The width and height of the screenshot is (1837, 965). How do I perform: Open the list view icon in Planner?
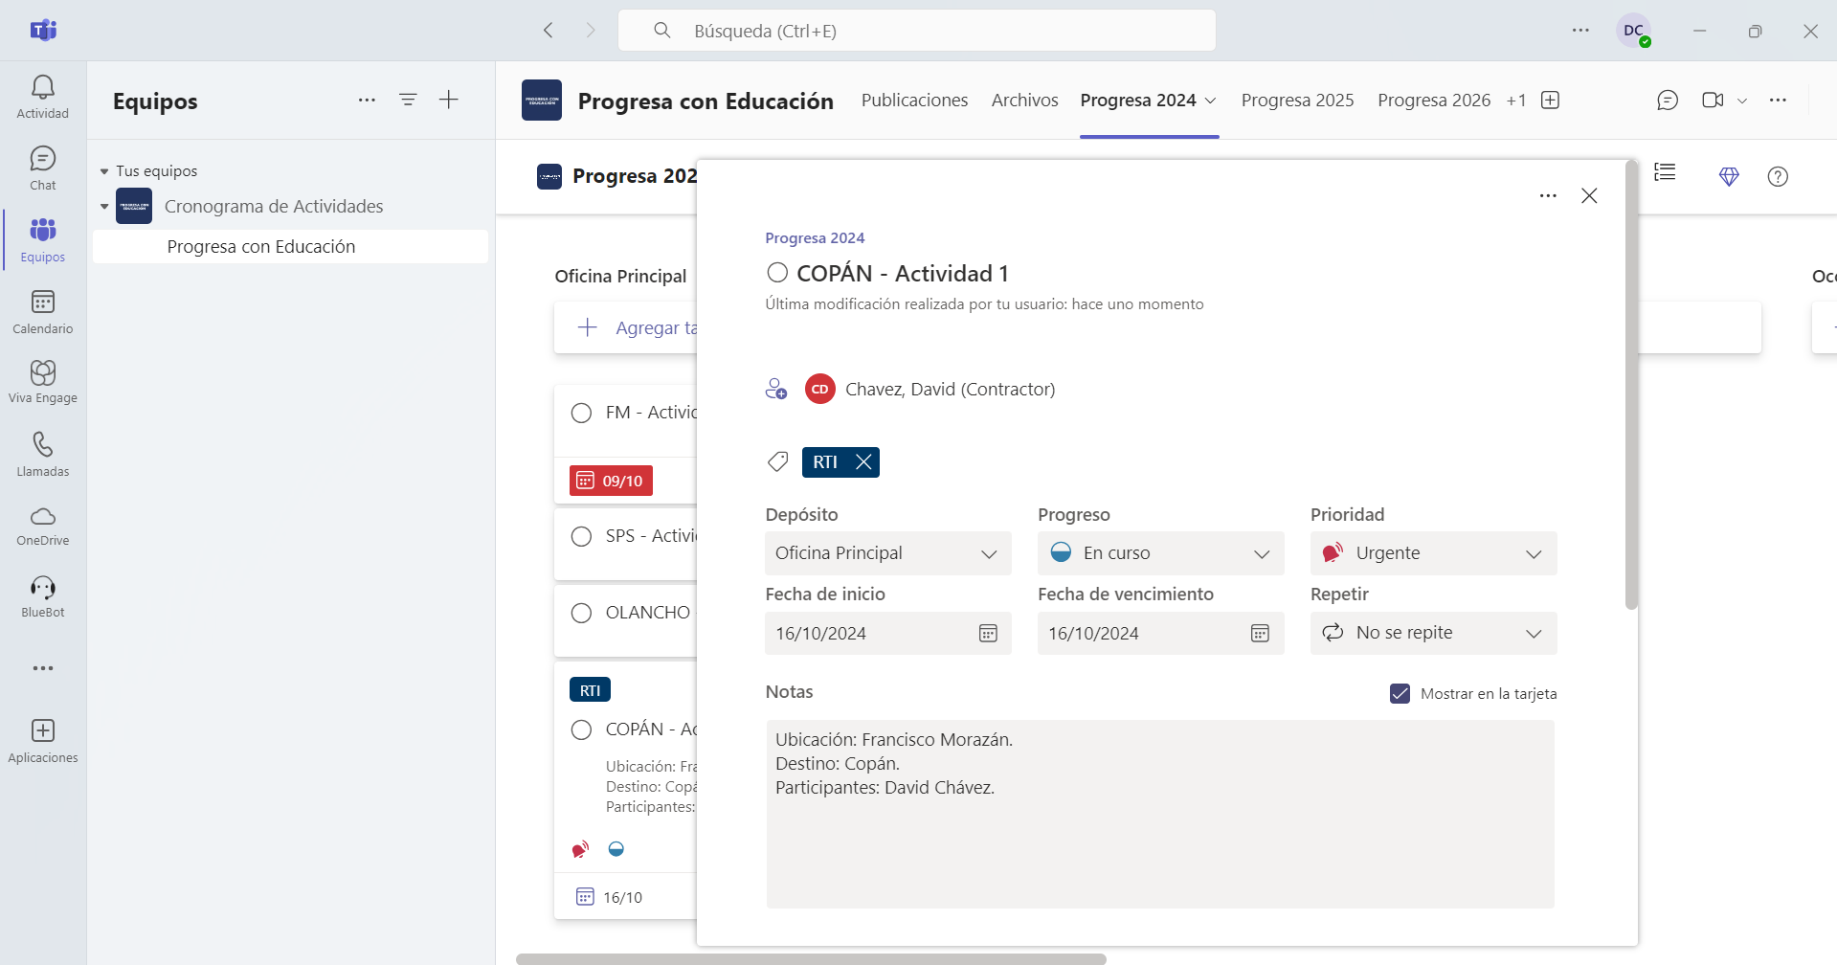point(1666,172)
